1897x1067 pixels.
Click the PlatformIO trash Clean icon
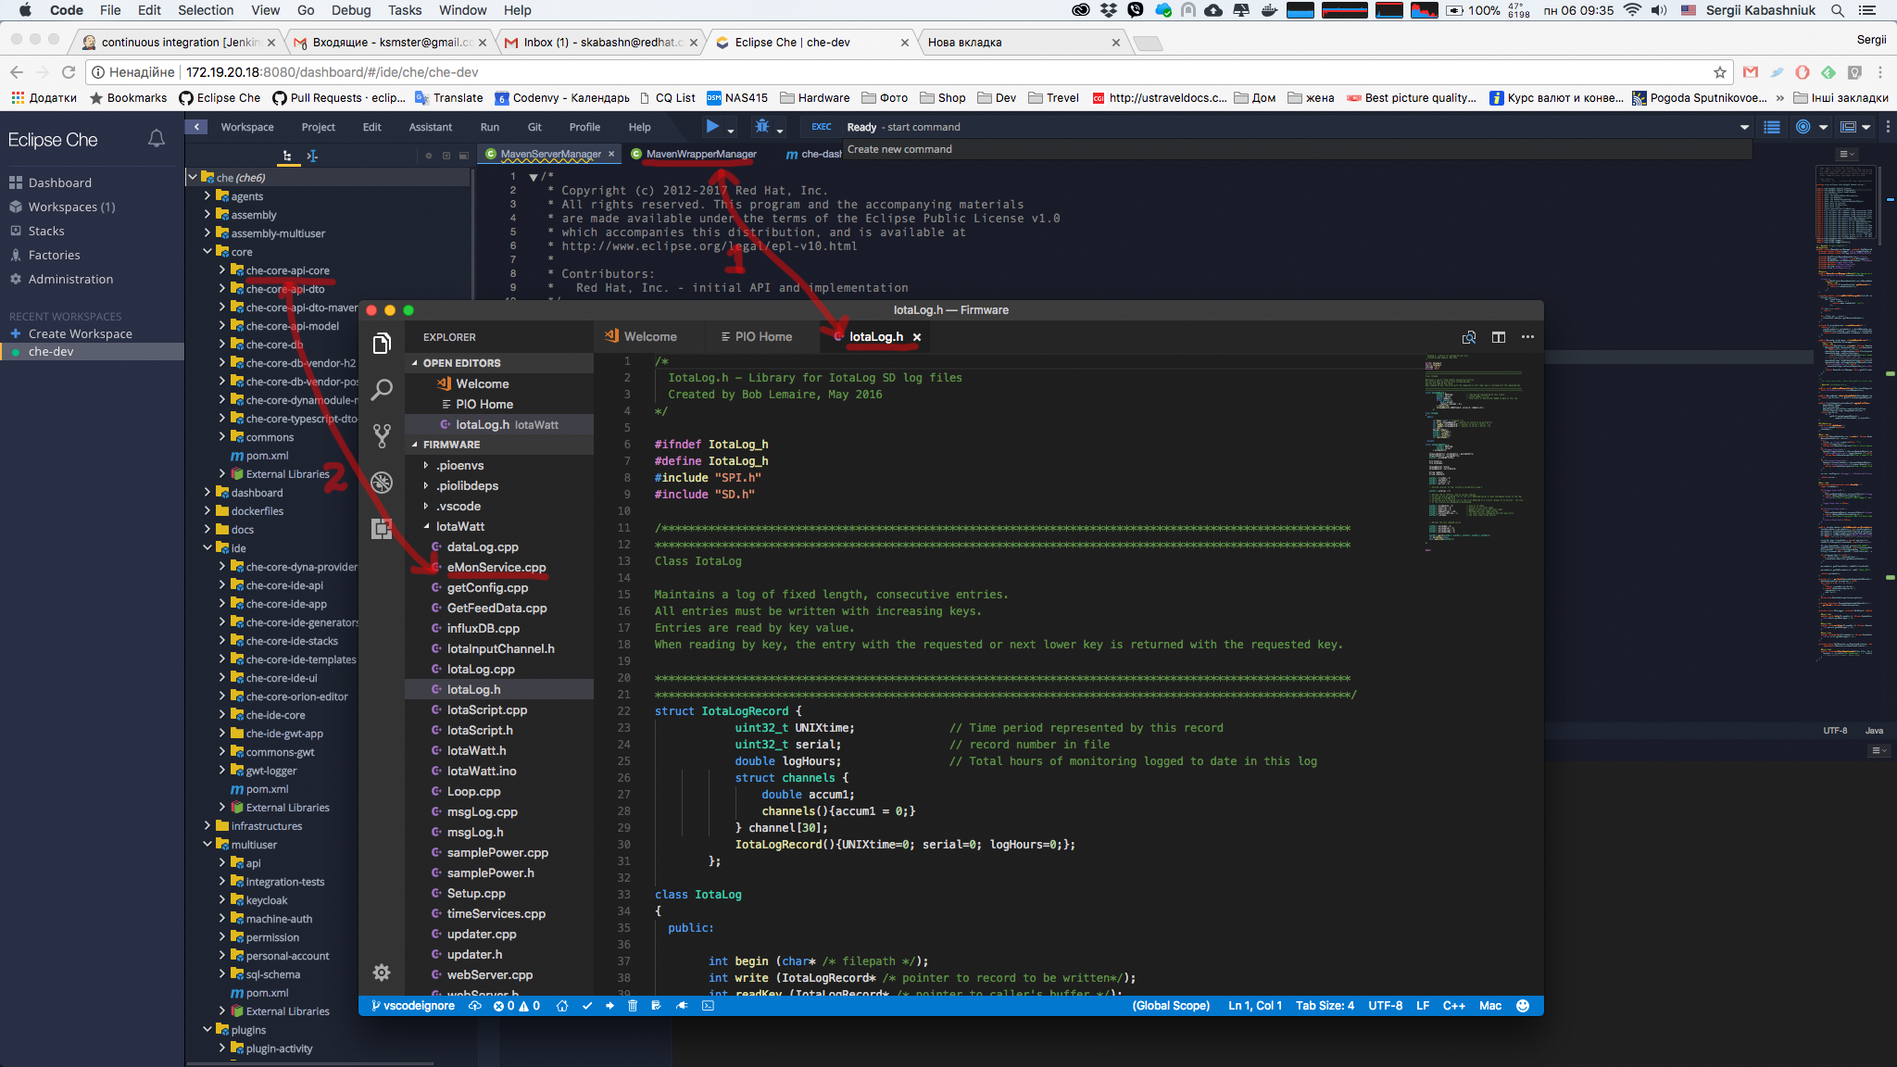(633, 1006)
